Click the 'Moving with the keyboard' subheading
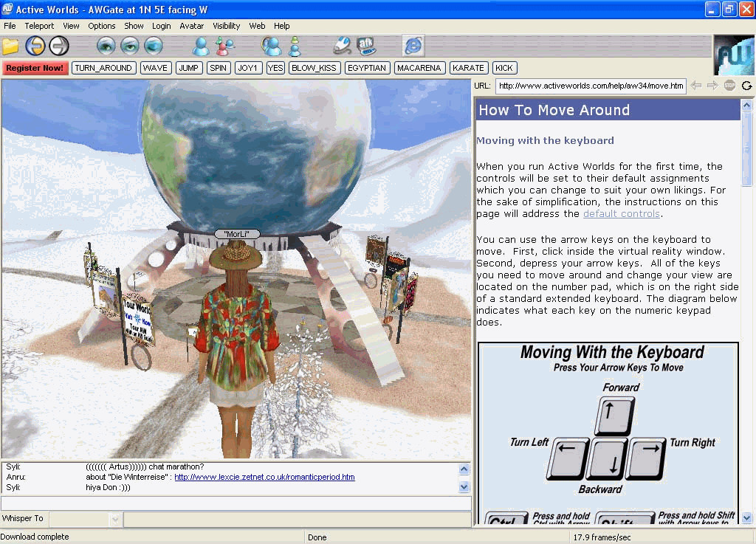 [546, 141]
